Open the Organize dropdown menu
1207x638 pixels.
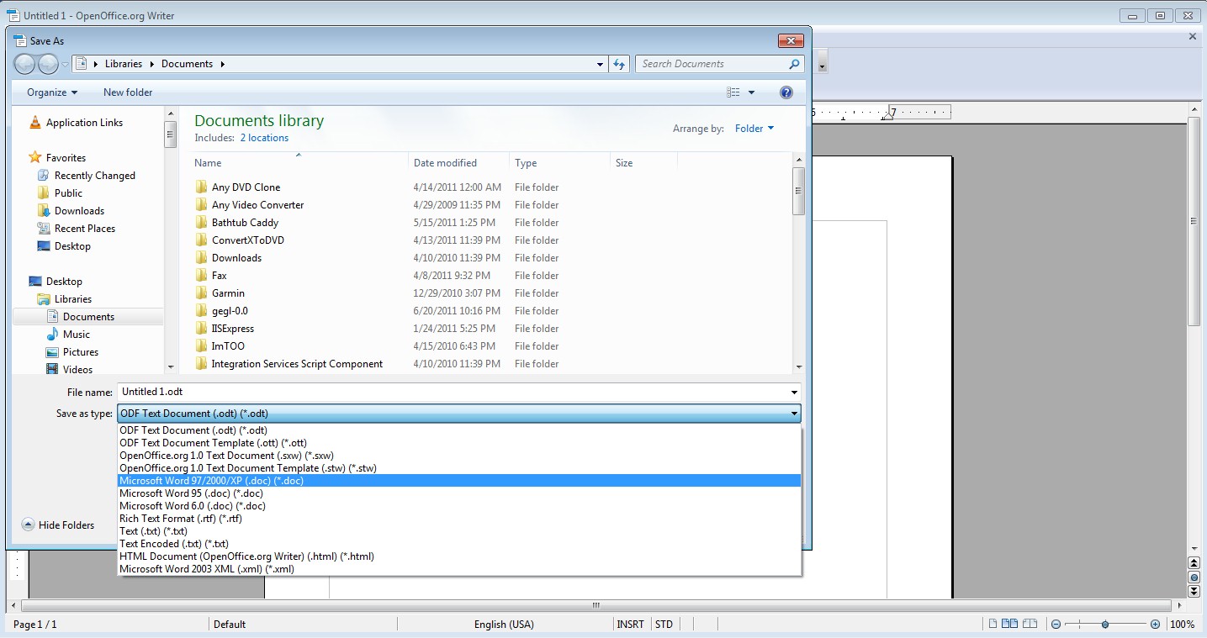tap(52, 92)
